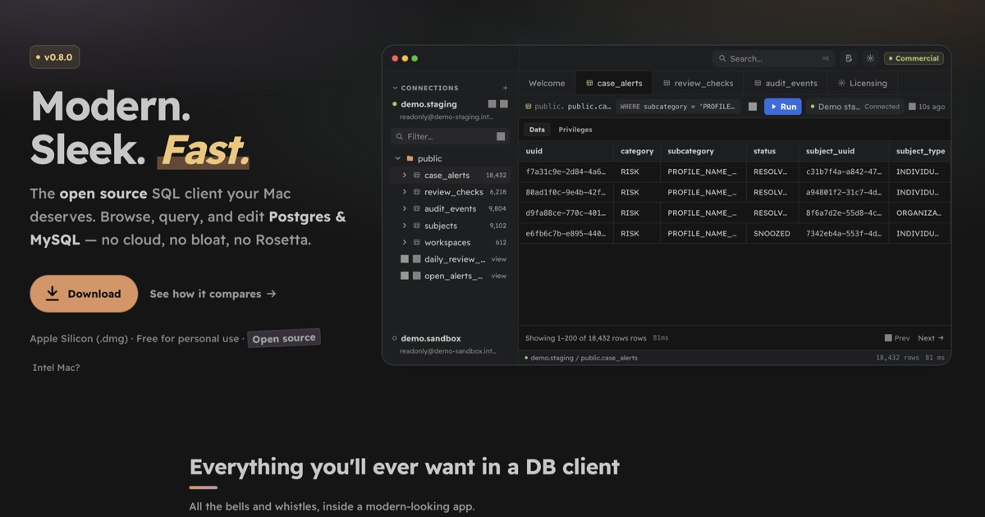
Task: Click the Commercial license badge
Action: click(914, 58)
